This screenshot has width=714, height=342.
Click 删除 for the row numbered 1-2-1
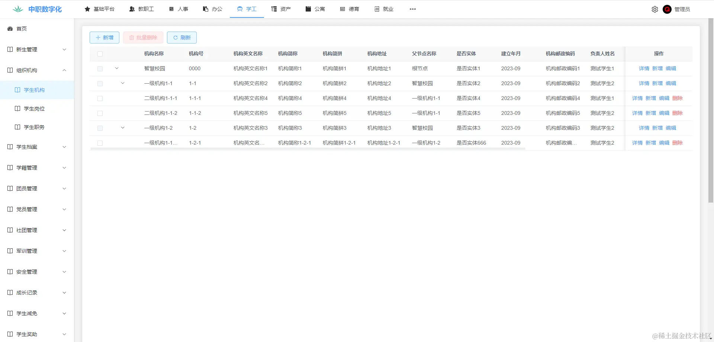click(678, 143)
